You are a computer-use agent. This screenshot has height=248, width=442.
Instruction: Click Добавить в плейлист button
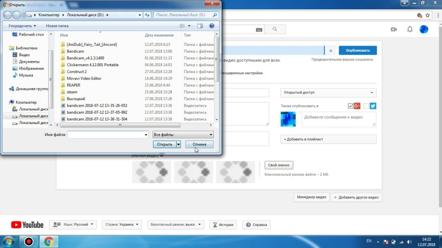tap(328, 139)
